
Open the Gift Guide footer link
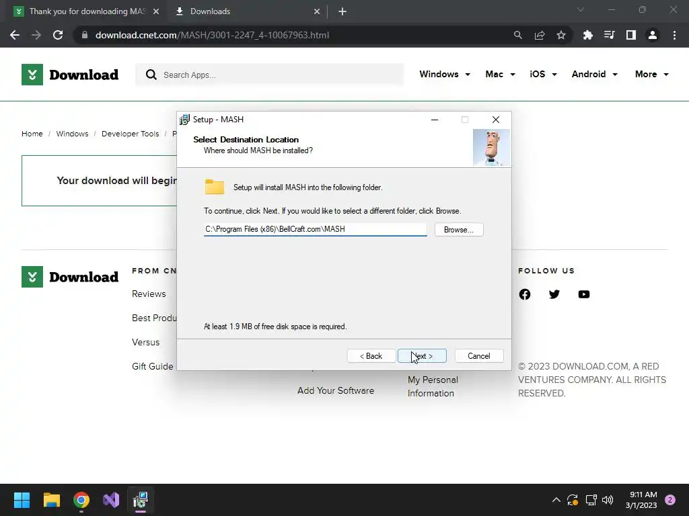point(153,366)
